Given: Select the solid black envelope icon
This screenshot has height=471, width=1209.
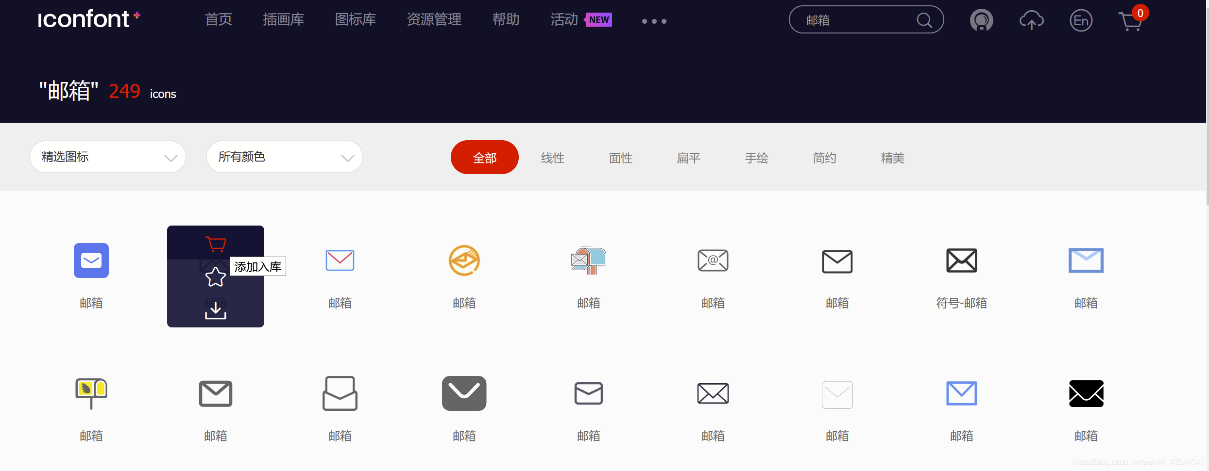Looking at the screenshot, I should 1086,393.
